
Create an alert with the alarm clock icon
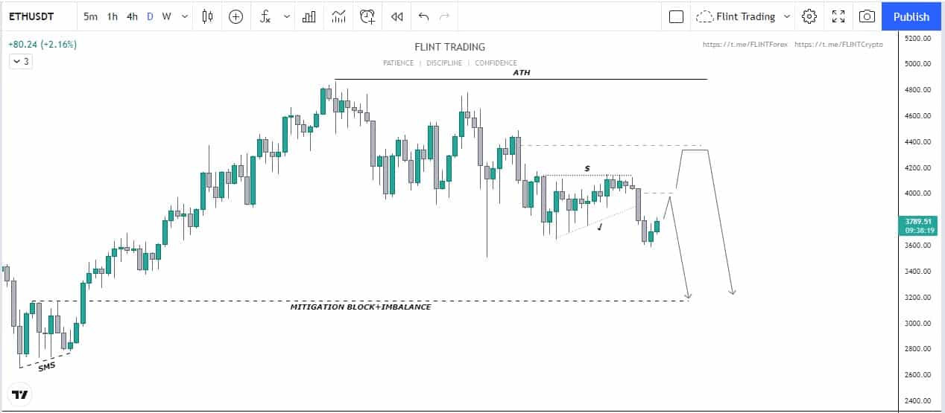click(367, 16)
